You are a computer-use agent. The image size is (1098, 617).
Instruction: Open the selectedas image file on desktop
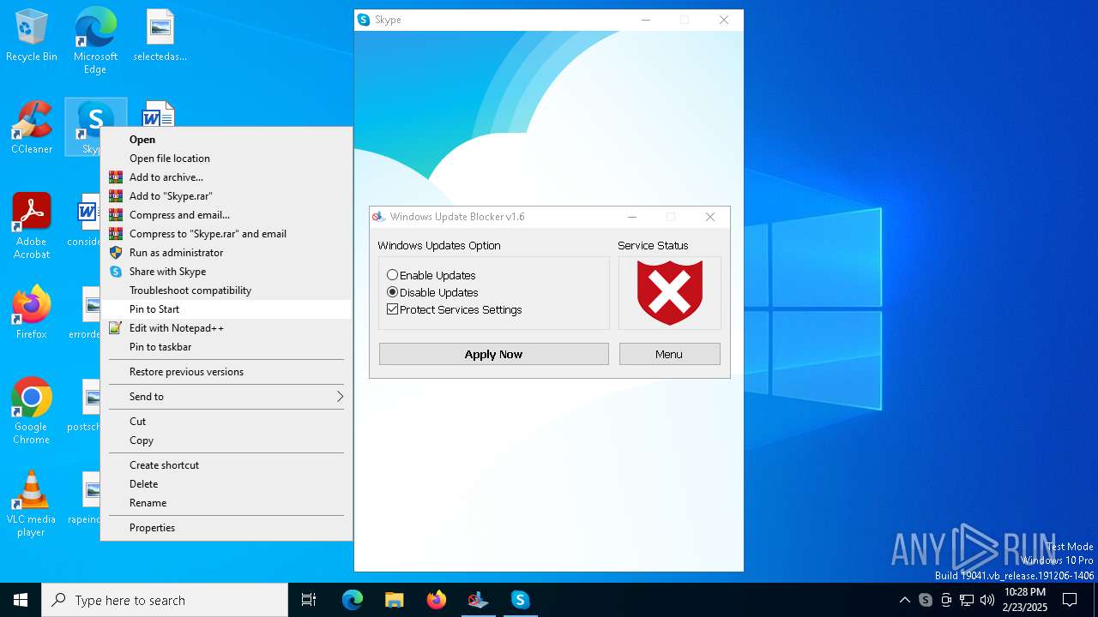160,36
